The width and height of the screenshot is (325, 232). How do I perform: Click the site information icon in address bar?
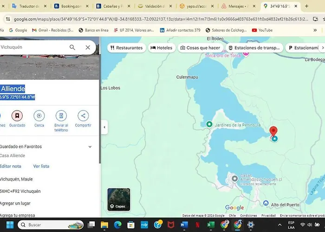pyautogui.click(x=8, y=19)
